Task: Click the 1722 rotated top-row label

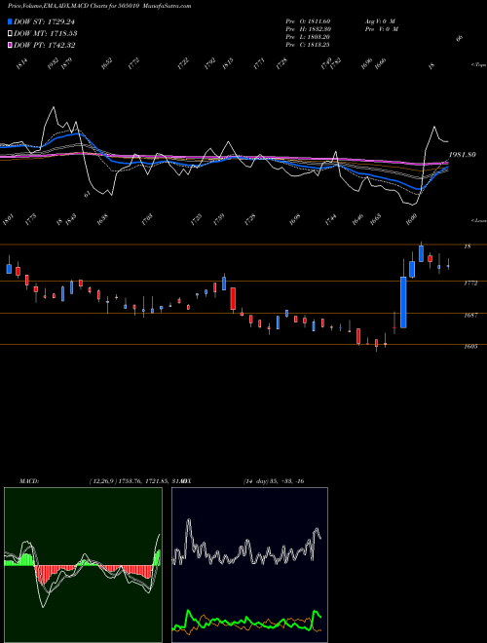Action: click(x=183, y=63)
